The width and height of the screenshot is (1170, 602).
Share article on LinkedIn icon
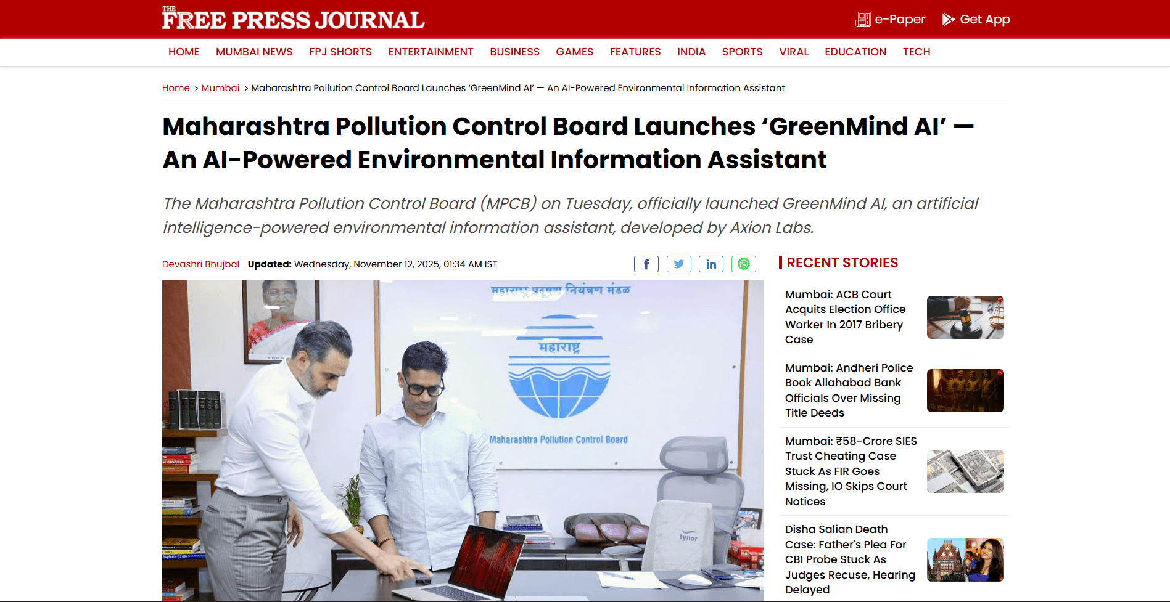[711, 264]
